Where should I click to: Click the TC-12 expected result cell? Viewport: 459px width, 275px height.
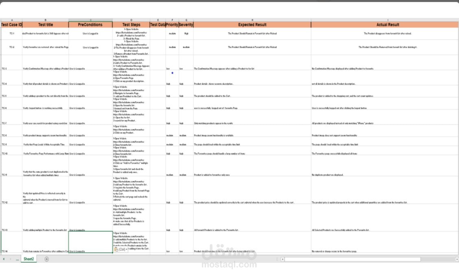pos(252,190)
